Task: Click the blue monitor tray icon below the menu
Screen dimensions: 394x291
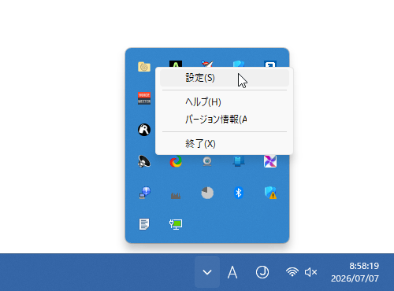Action: pyautogui.click(x=239, y=160)
